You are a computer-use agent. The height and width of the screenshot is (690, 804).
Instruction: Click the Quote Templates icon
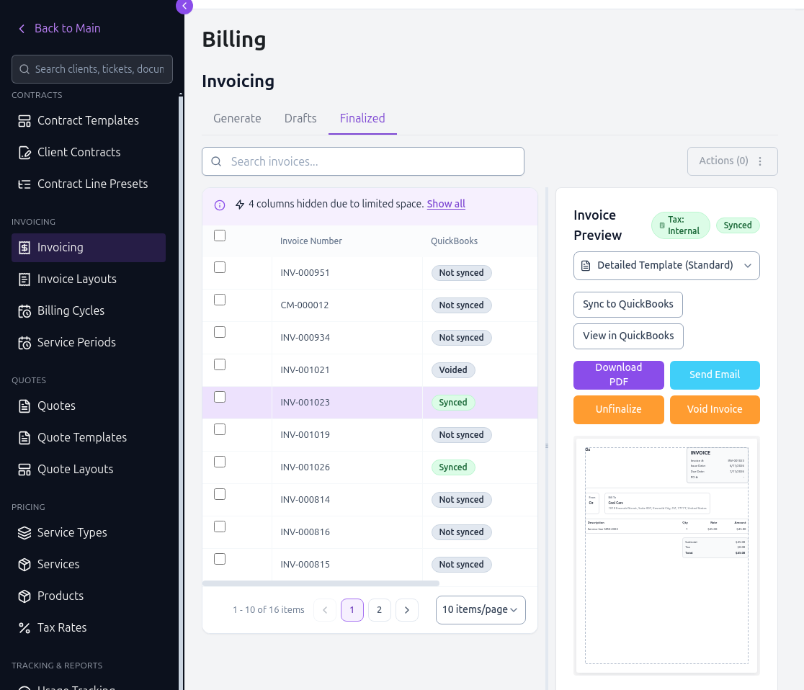click(24, 438)
